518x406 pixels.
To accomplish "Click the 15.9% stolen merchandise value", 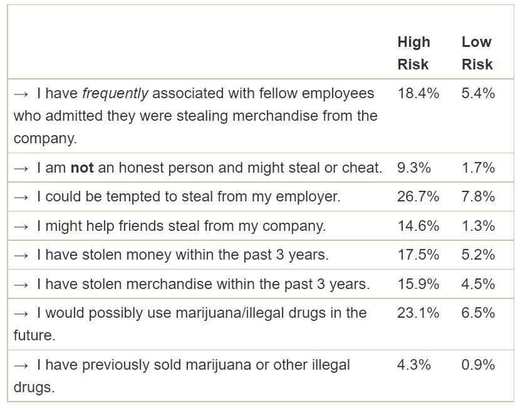I will coord(418,284).
